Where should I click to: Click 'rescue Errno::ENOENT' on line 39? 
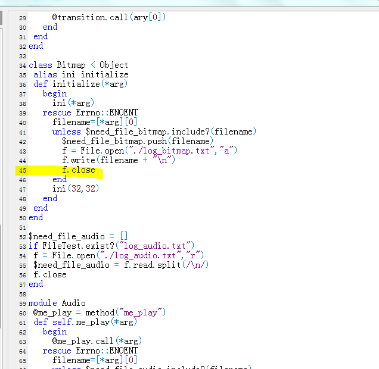click(90, 112)
